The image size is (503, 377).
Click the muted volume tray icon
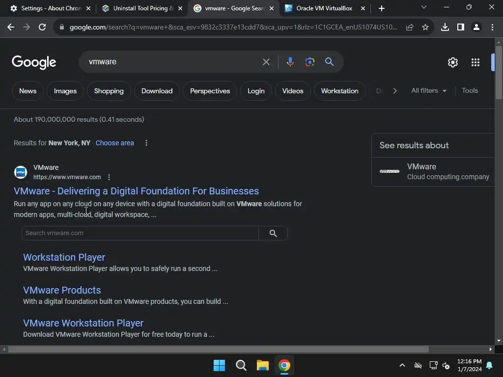[x=446, y=365]
